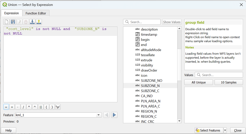This screenshot has height=134, width=246.
Task: Insert the multiplication * operator
Action: [x=29, y=107]
